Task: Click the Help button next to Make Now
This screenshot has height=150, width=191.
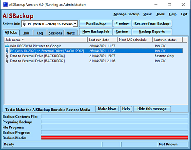Action: pos(126,109)
